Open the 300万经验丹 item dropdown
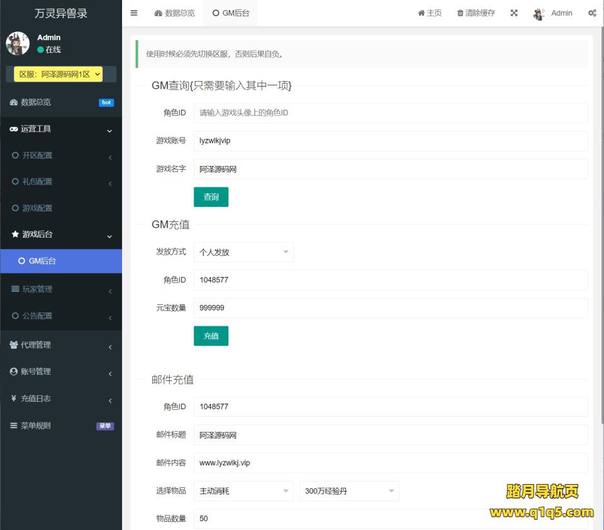Image resolution: width=604 pixels, height=530 pixels. [x=349, y=491]
